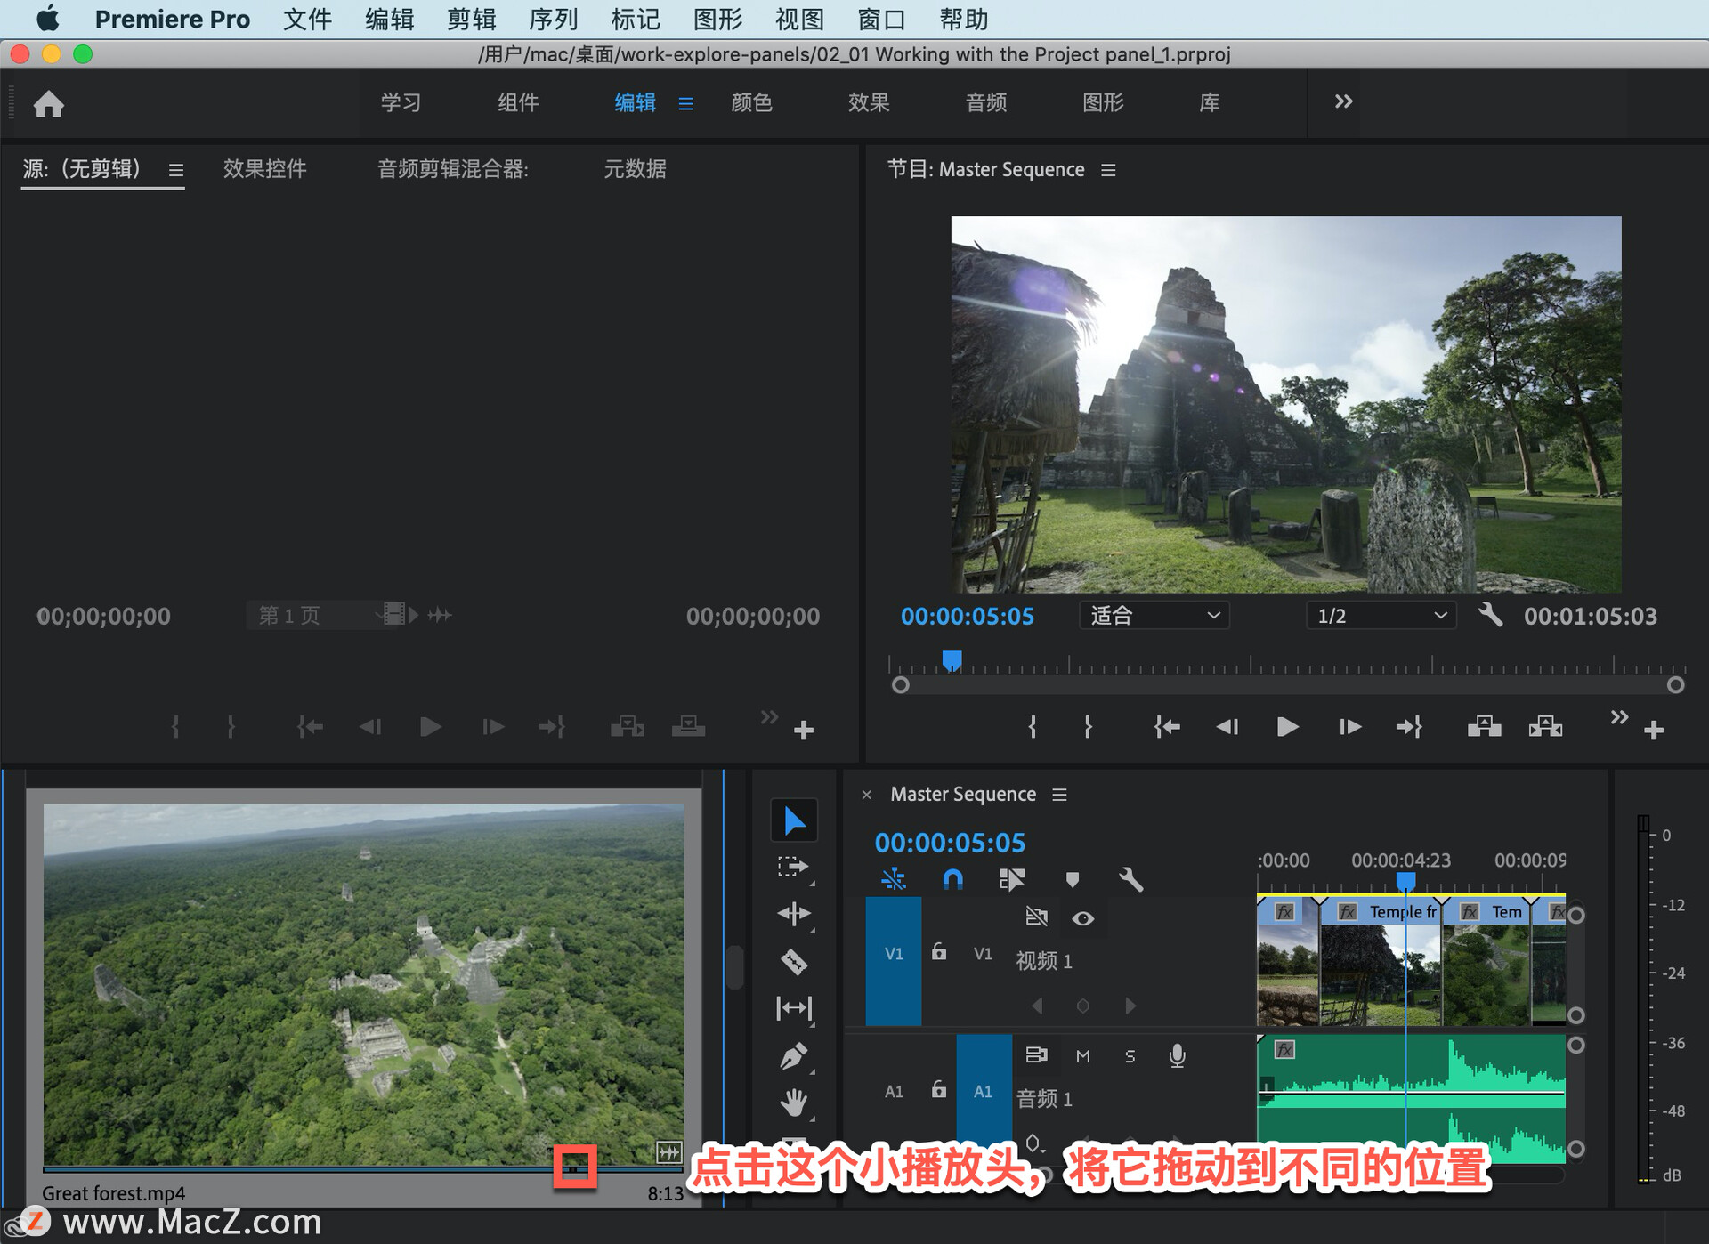Click Mark Out in Program Monitor
This screenshot has width=1709, height=1244.
click(1088, 727)
